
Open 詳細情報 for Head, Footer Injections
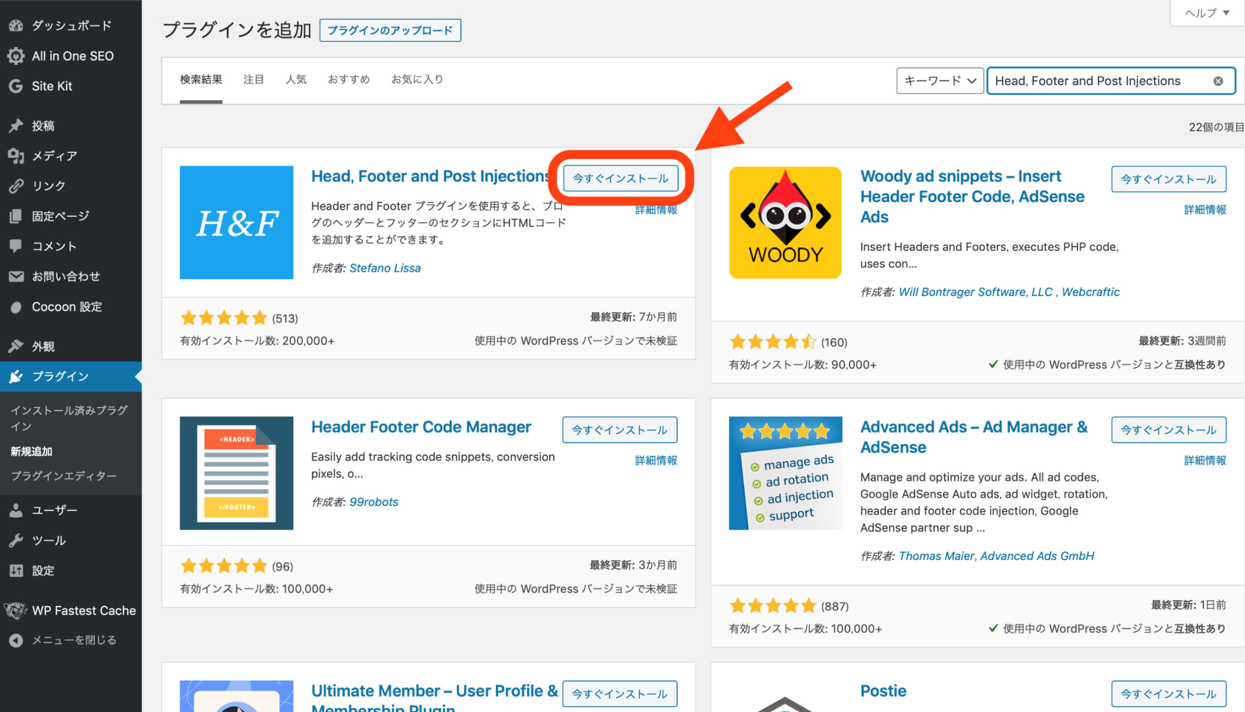tap(656, 210)
